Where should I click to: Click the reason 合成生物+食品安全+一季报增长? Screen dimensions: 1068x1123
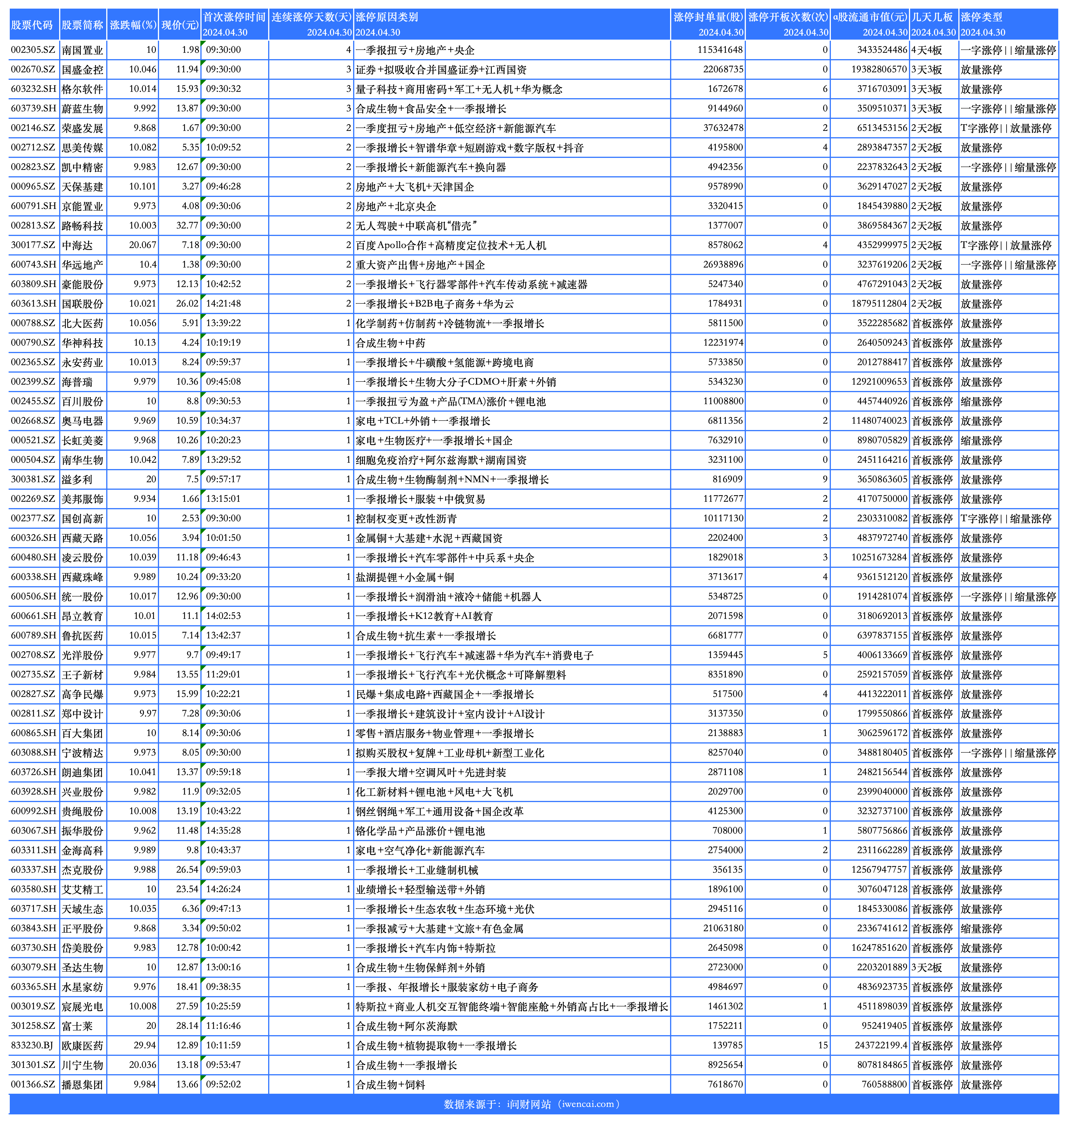coord(431,109)
